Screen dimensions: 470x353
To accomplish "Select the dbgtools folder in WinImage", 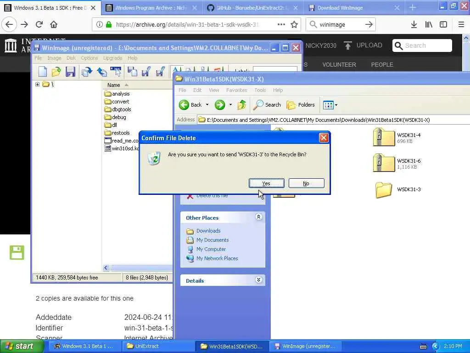I will 118,109.
